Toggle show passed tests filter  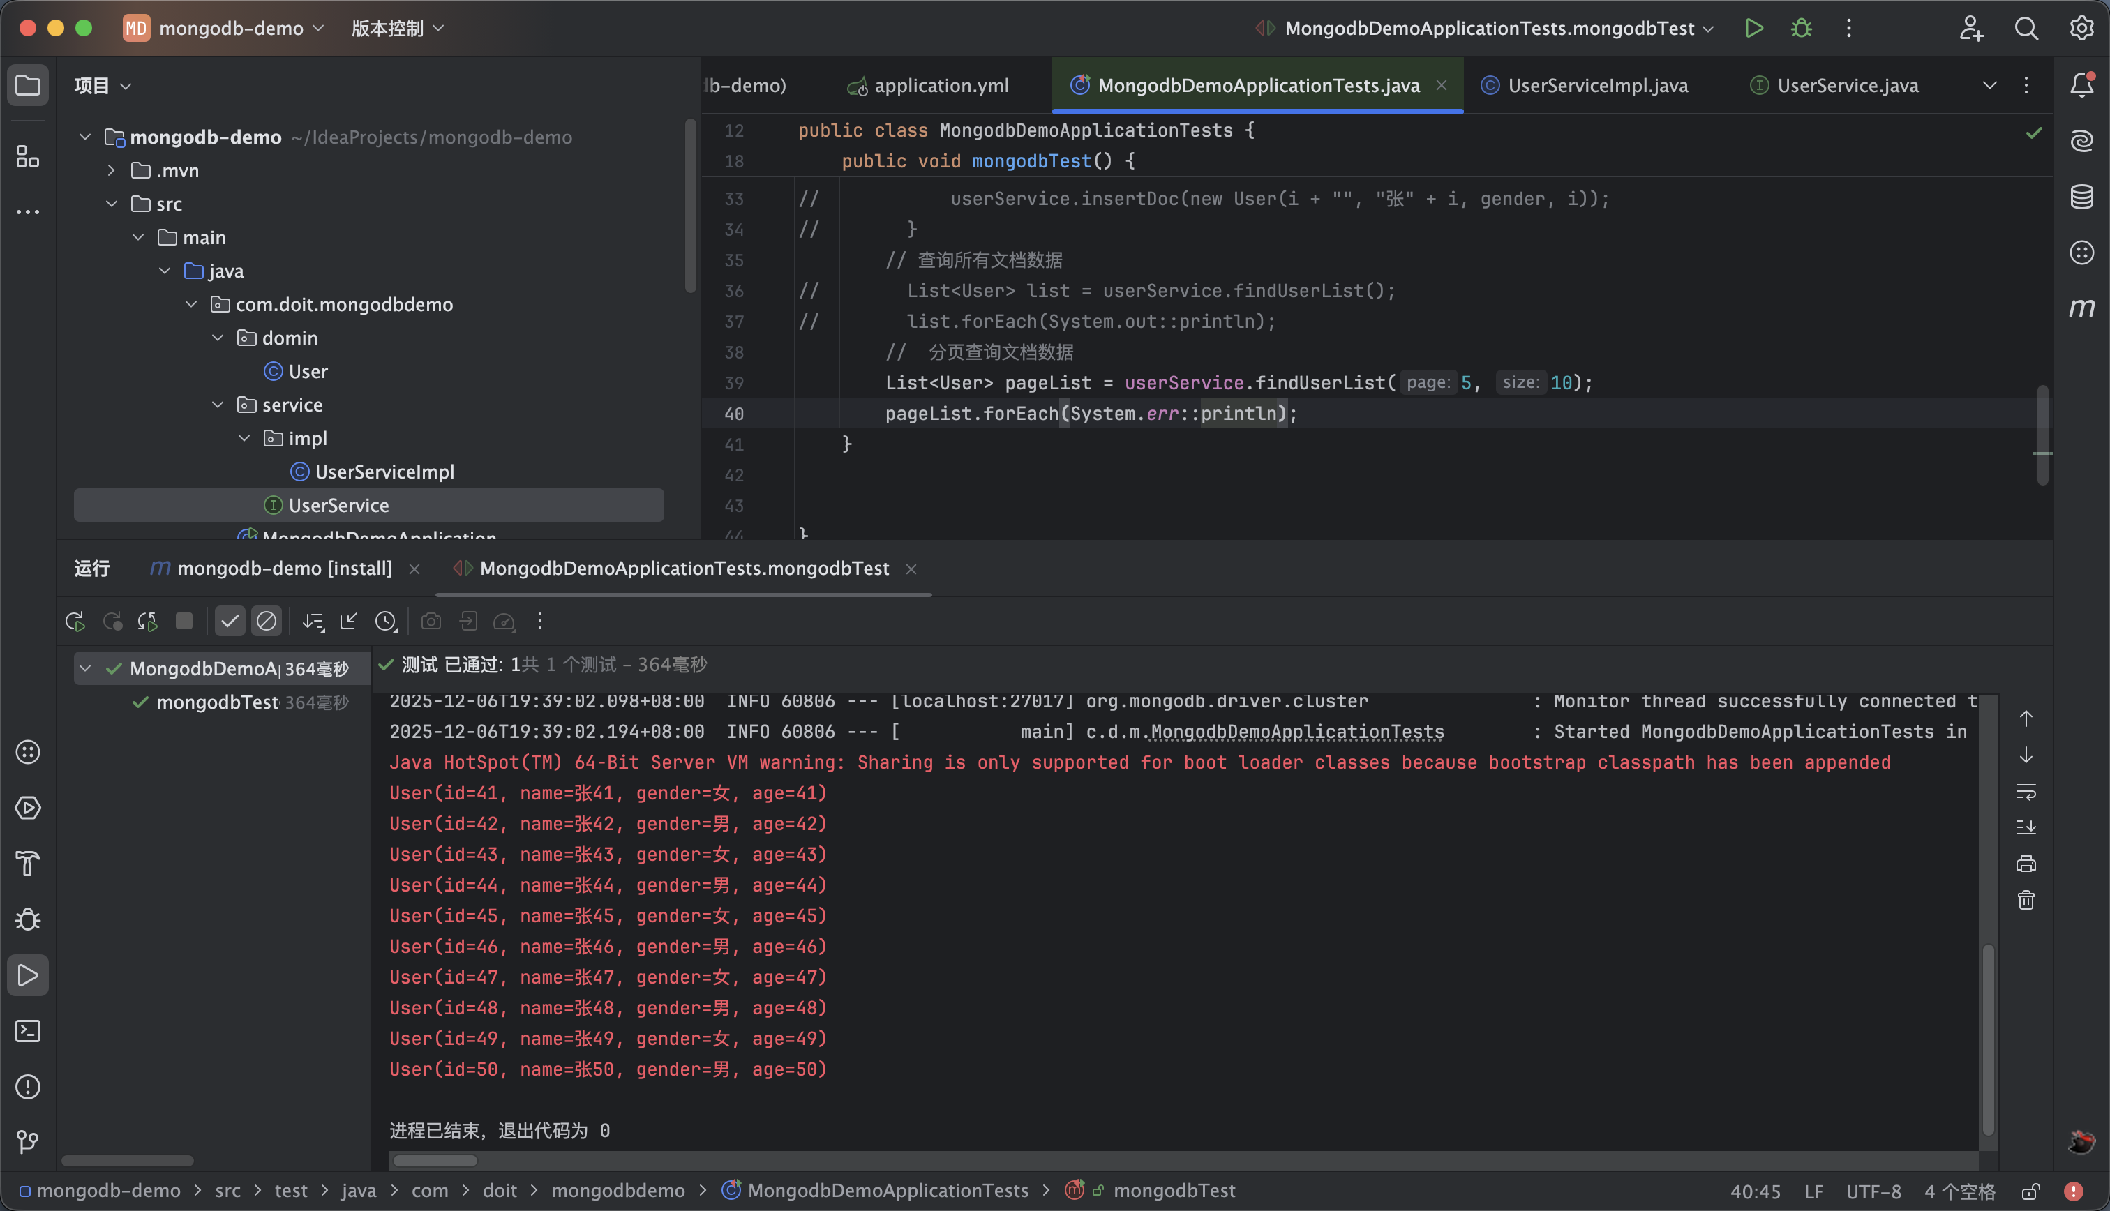coord(230,622)
